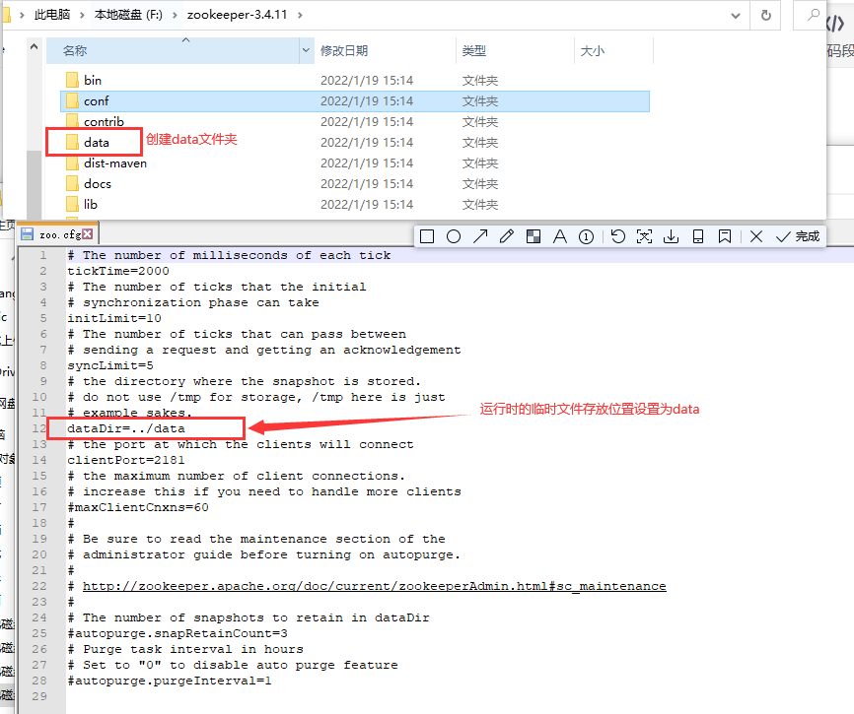Click the send-to-phone icon in screenshot toolbar

pos(697,236)
